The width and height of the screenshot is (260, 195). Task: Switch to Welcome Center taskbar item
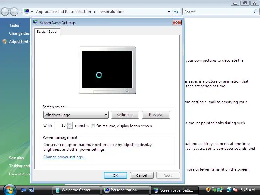click(x=76, y=190)
